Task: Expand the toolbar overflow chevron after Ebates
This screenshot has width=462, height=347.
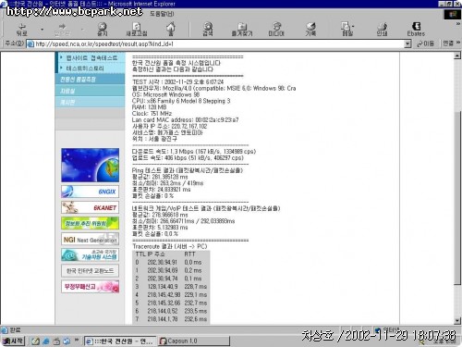Action: click(x=457, y=24)
